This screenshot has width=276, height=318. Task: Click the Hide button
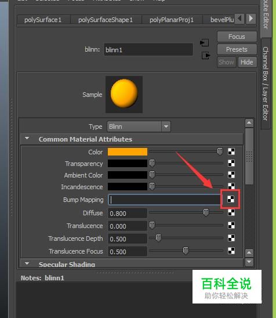click(247, 62)
